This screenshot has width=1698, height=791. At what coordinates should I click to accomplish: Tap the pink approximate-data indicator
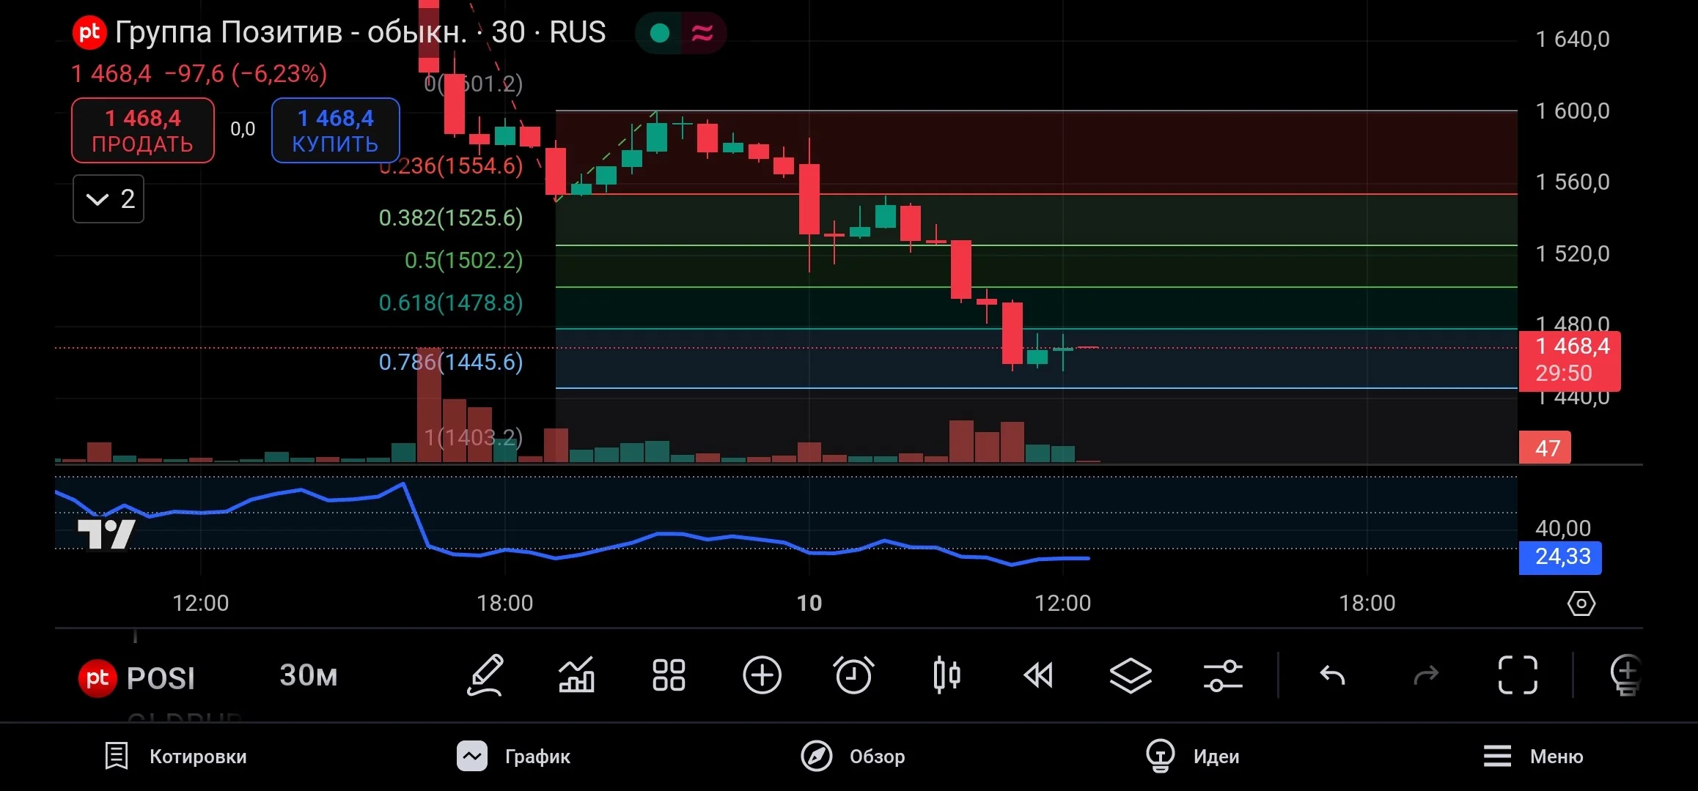point(702,33)
